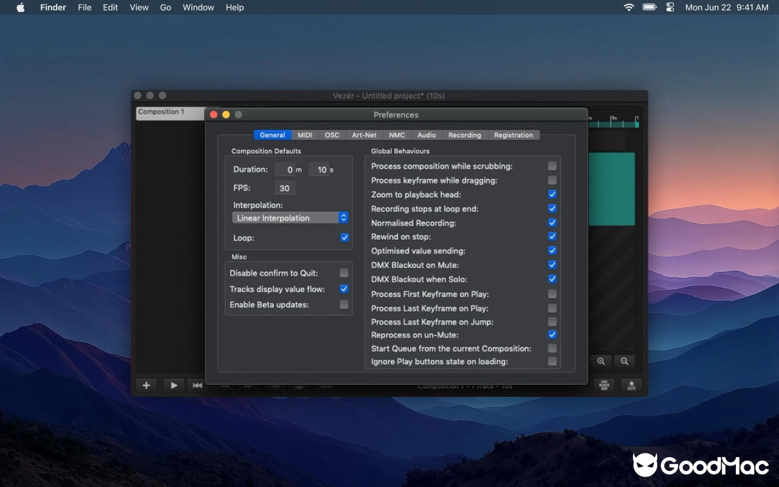Enable Process First Keyframe on Play
779x487 pixels.
click(552, 294)
